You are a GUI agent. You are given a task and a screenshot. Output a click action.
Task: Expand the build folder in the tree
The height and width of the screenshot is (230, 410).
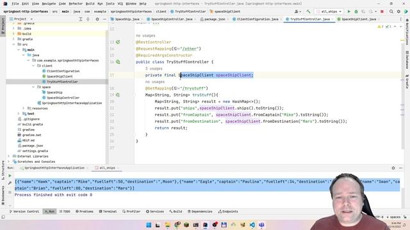13,34
